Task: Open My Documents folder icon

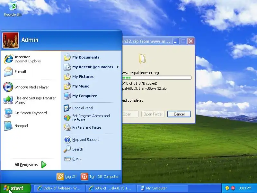Action: coord(67,57)
